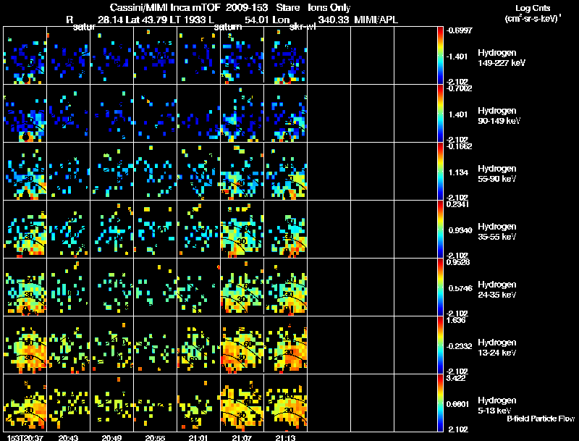This screenshot has width=579, height=441.
Task: Select the 'Hydrogen 90-149 keV' label
Action: tap(499, 116)
